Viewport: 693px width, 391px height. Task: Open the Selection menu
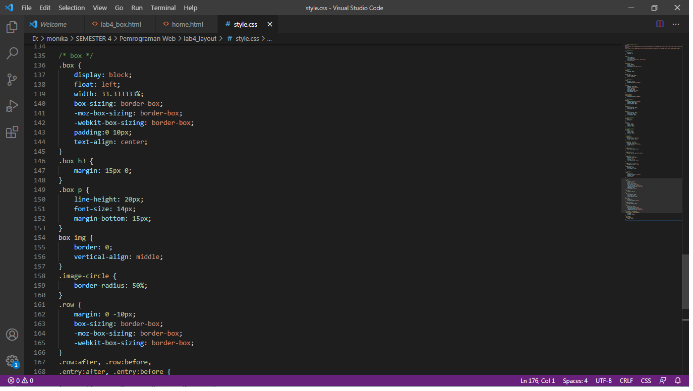tap(72, 8)
